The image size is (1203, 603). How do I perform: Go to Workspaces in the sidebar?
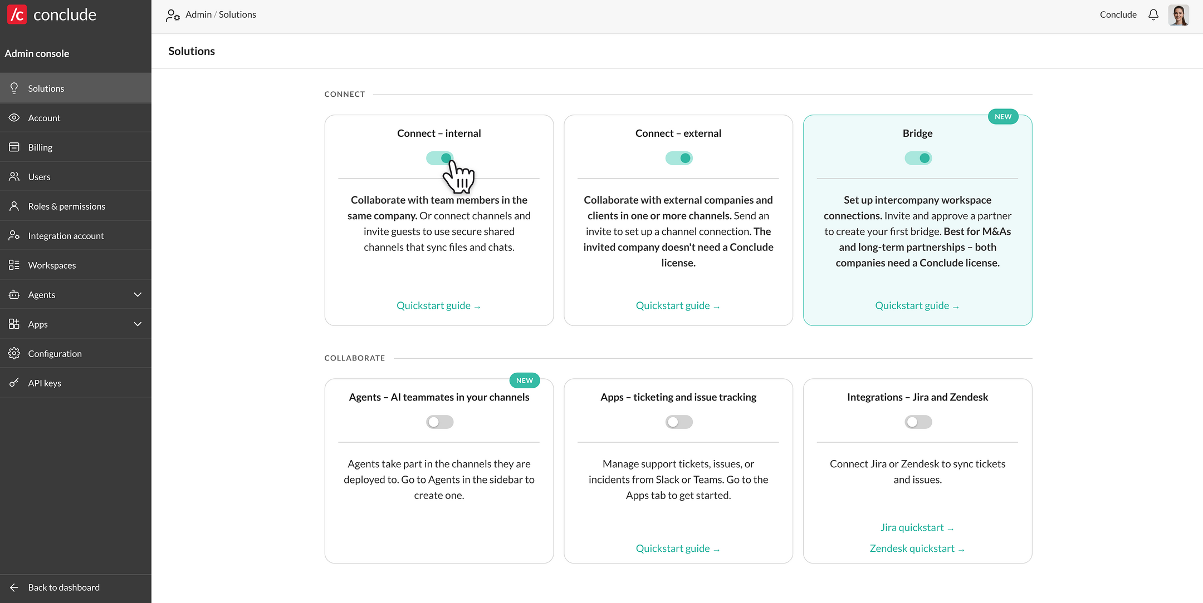(x=76, y=265)
